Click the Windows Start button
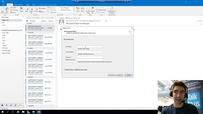203x114 pixels. (x=3, y=112)
